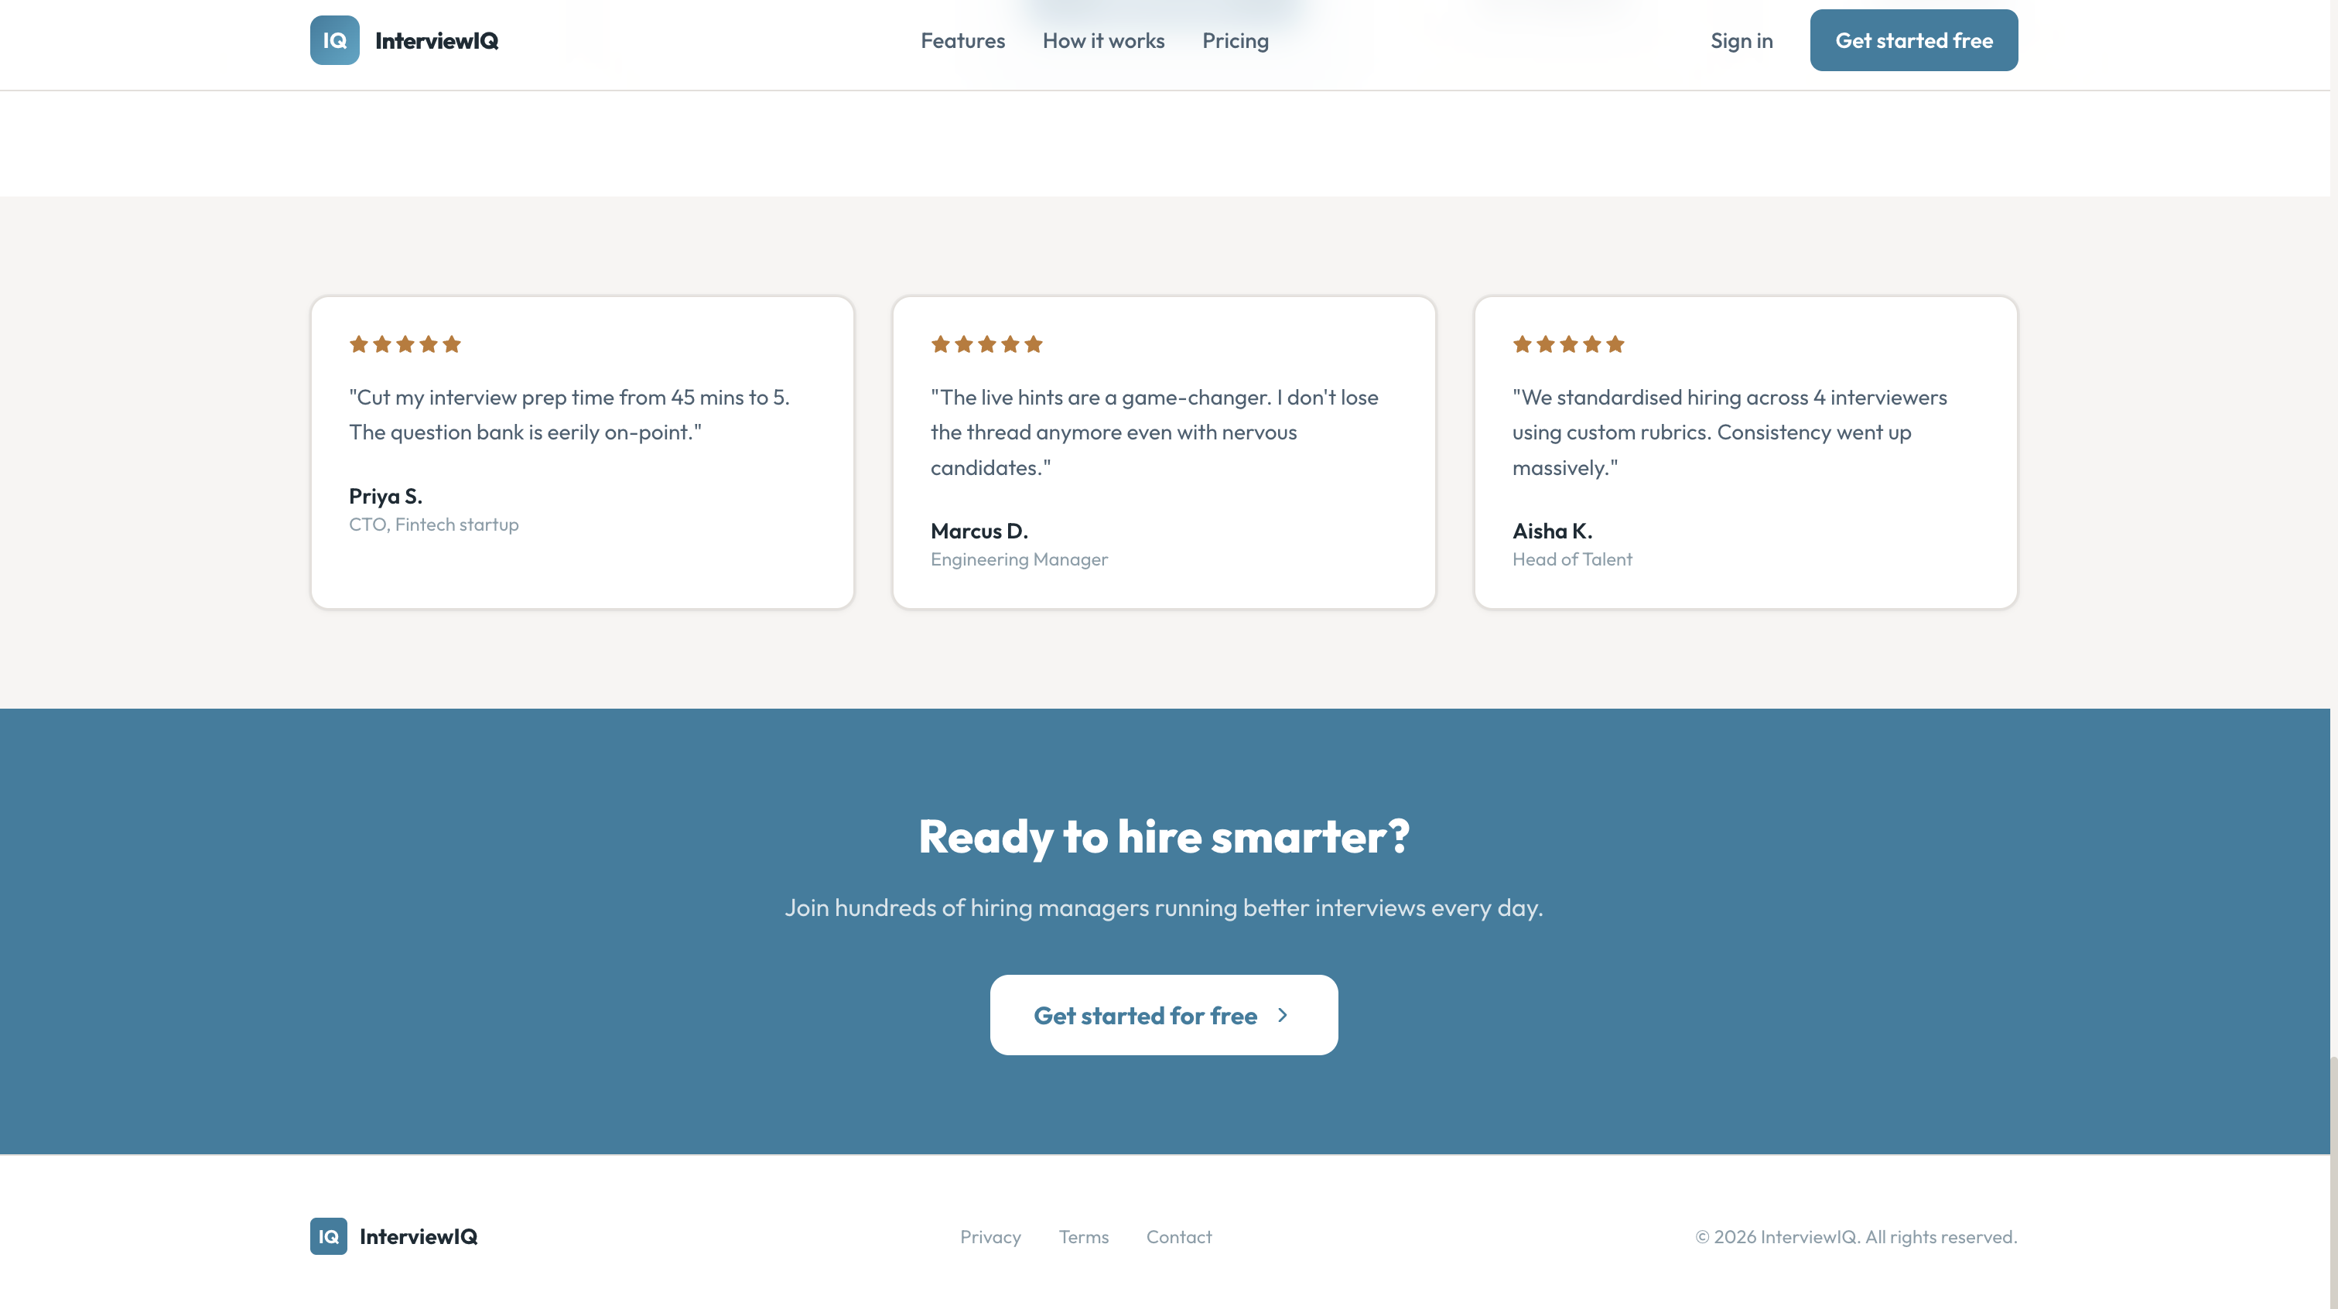Open the Terms footer link
The width and height of the screenshot is (2338, 1309).
1083,1236
